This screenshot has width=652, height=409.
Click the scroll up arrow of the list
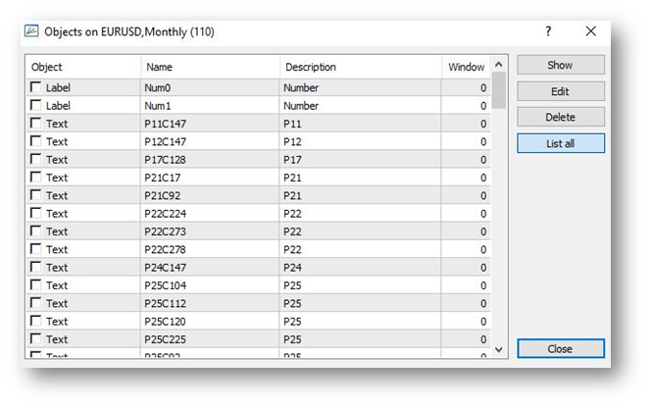click(x=499, y=65)
